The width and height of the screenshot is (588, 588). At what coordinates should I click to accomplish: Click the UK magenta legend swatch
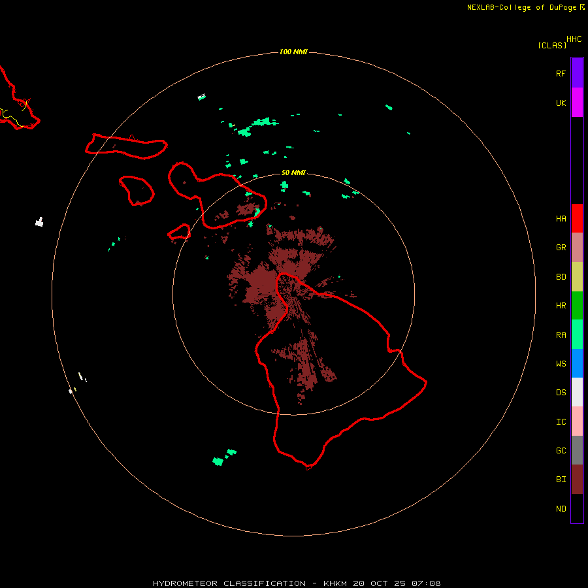577,103
